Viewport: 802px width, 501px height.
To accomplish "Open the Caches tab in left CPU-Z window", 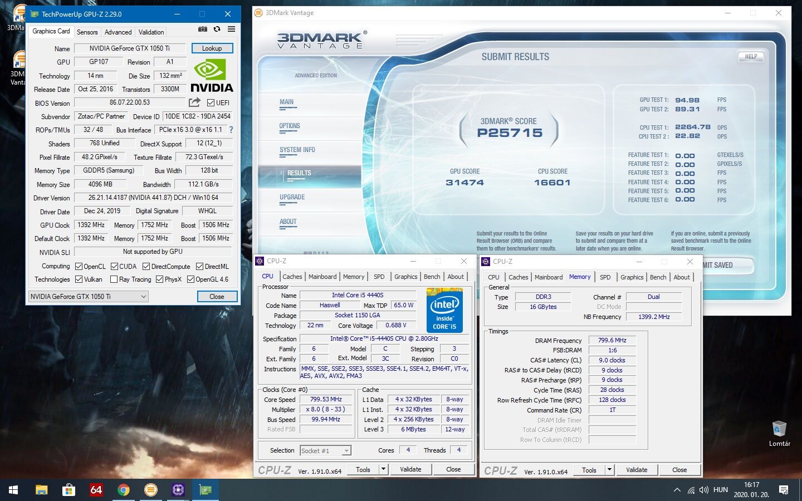I will (x=292, y=277).
